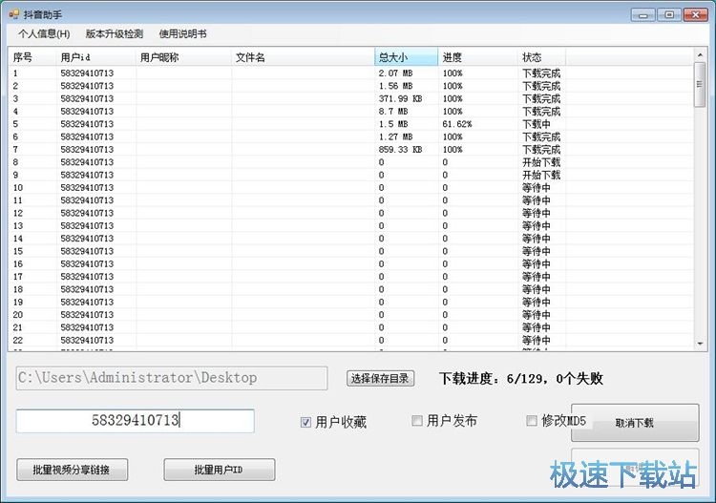
Task: Select row 7 with size 859.33 KB
Action: pyautogui.click(x=350, y=150)
